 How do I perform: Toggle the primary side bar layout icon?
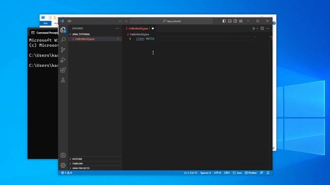pos(224,21)
